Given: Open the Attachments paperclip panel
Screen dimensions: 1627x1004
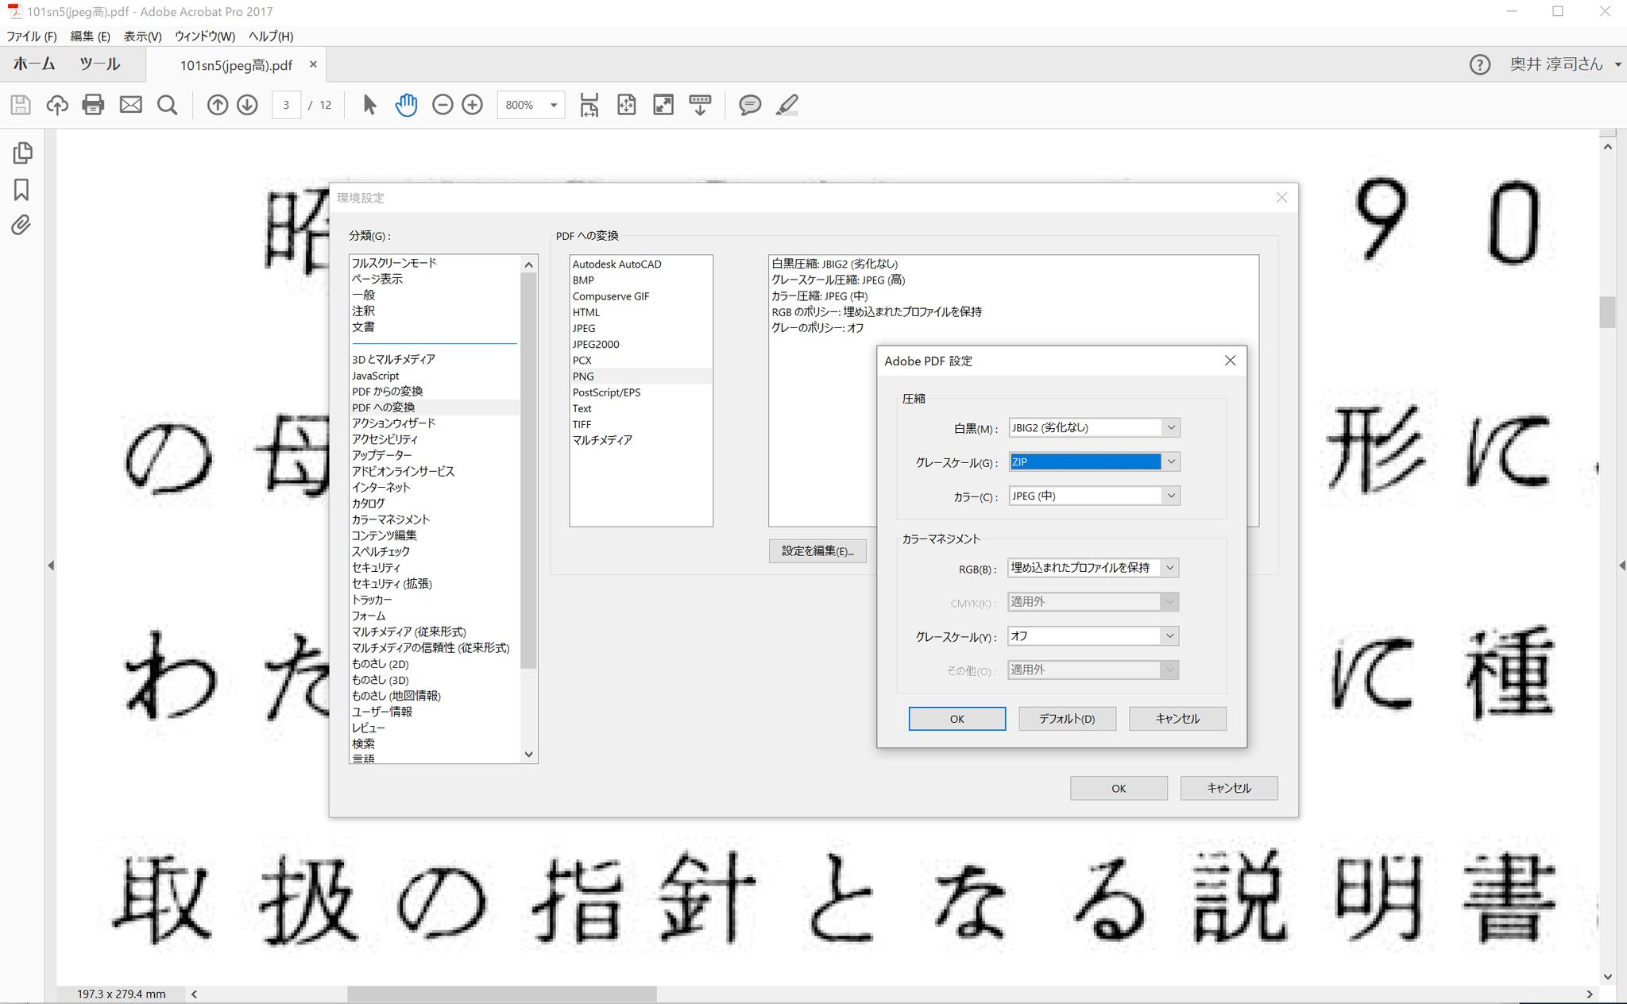Looking at the screenshot, I should (x=21, y=226).
